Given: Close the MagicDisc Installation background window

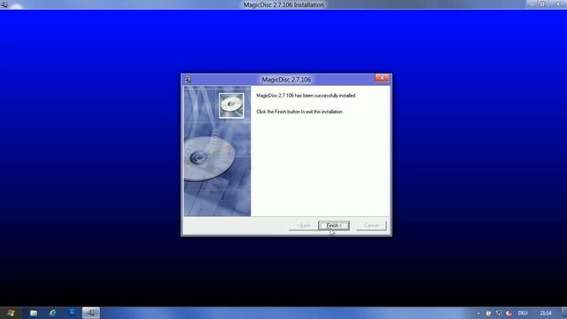Looking at the screenshot, I should [x=557, y=4].
